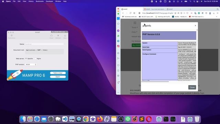Open the MAMP elephant icon in Dock
This screenshot has height=124, width=220.
(x=58, y=119)
